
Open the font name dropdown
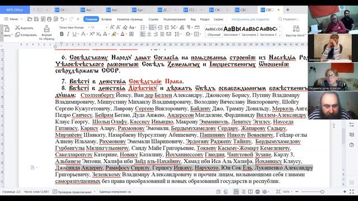89,27
